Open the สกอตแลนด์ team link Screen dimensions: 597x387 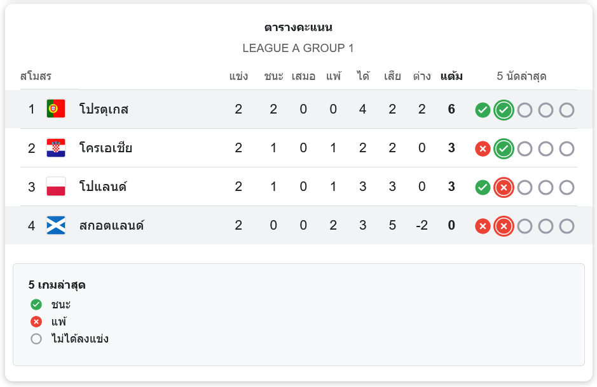[111, 226]
